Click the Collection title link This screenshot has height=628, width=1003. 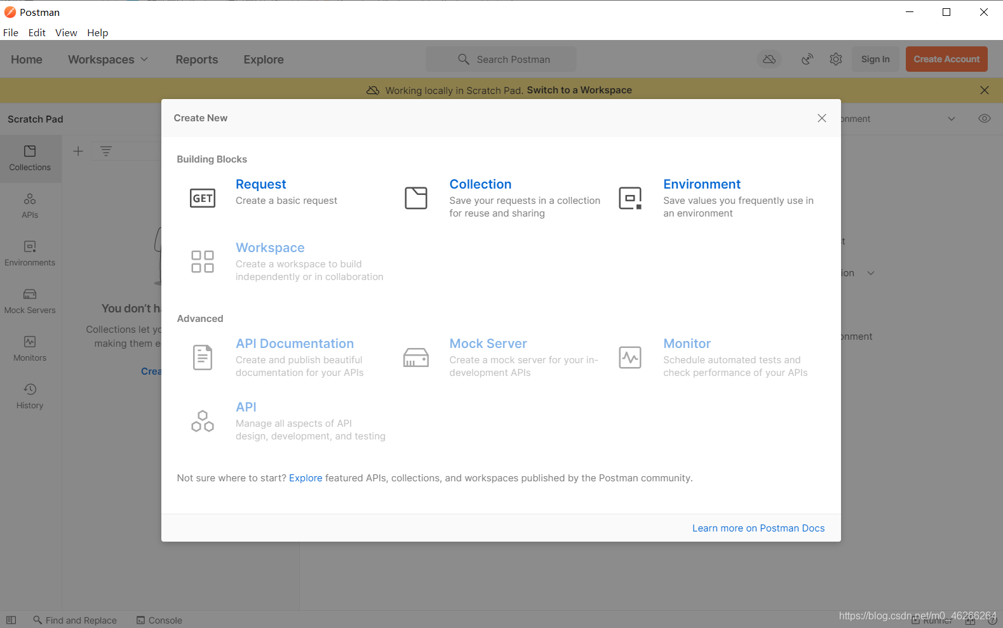(480, 184)
